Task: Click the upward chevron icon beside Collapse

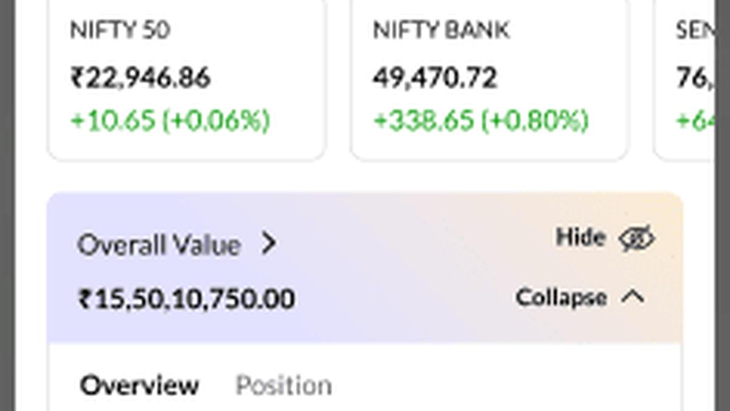Action: coord(633,298)
